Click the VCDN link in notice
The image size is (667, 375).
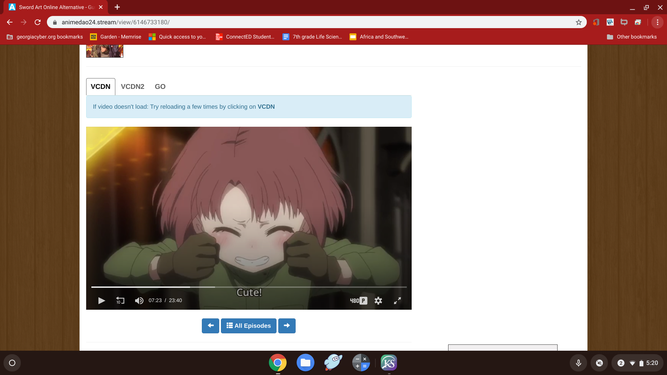coord(266,107)
